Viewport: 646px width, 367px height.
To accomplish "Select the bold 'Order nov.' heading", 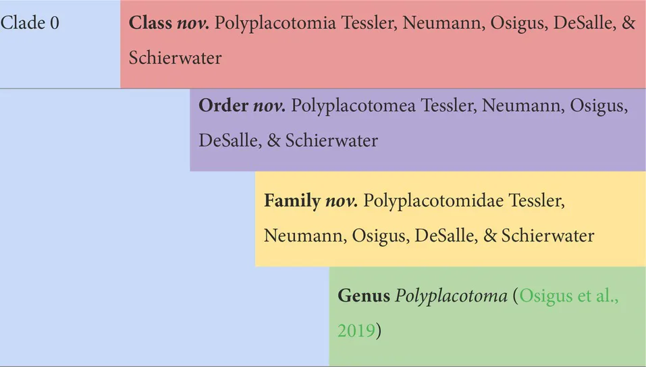I will pos(242,107).
